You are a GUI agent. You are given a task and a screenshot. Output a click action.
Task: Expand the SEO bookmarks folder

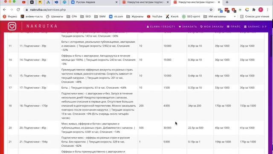tap(85, 16)
